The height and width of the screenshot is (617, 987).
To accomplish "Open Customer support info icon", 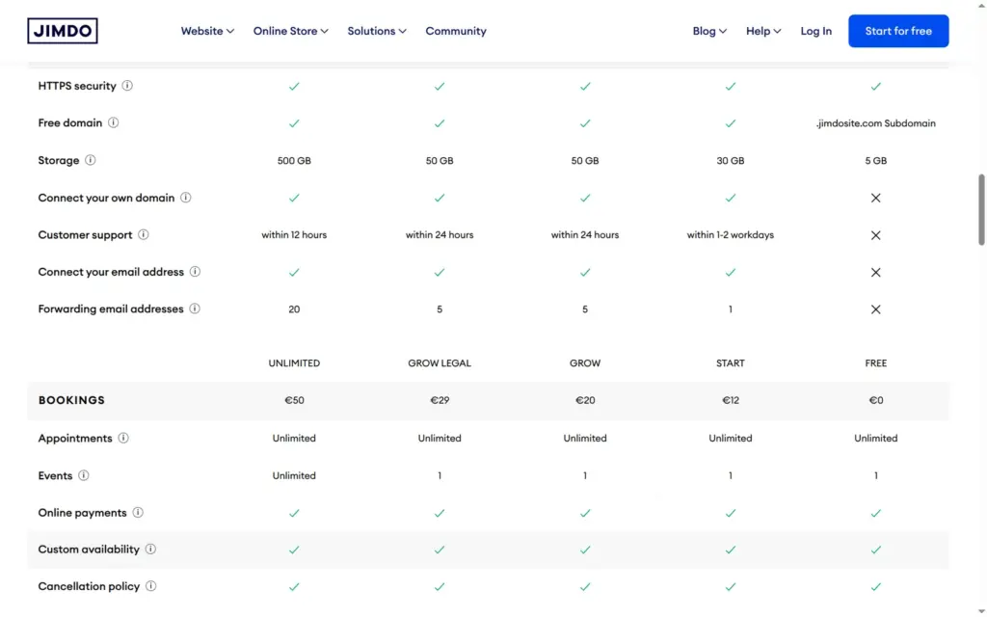I will tap(144, 235).
